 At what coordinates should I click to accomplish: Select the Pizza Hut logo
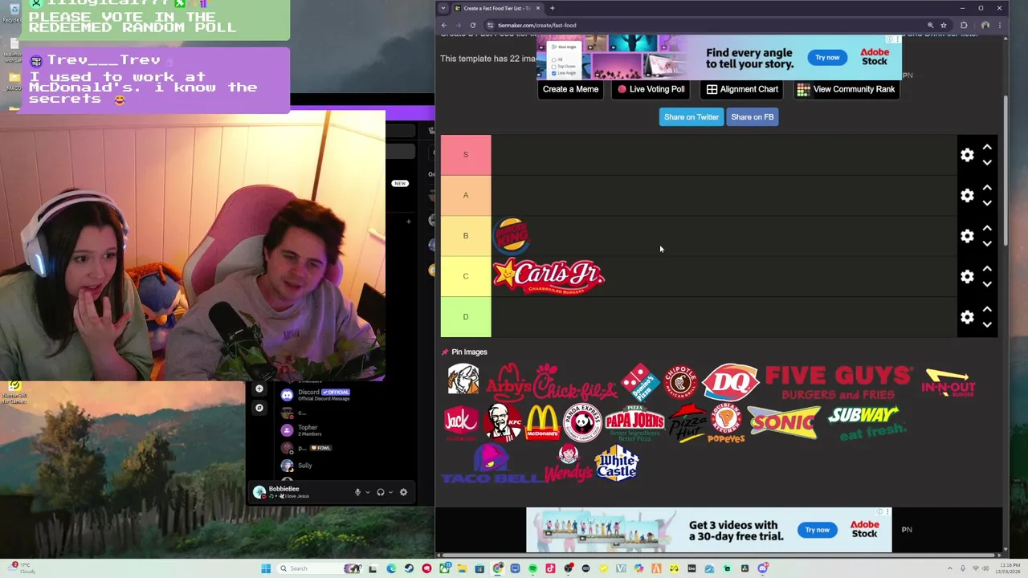[688, 423]
